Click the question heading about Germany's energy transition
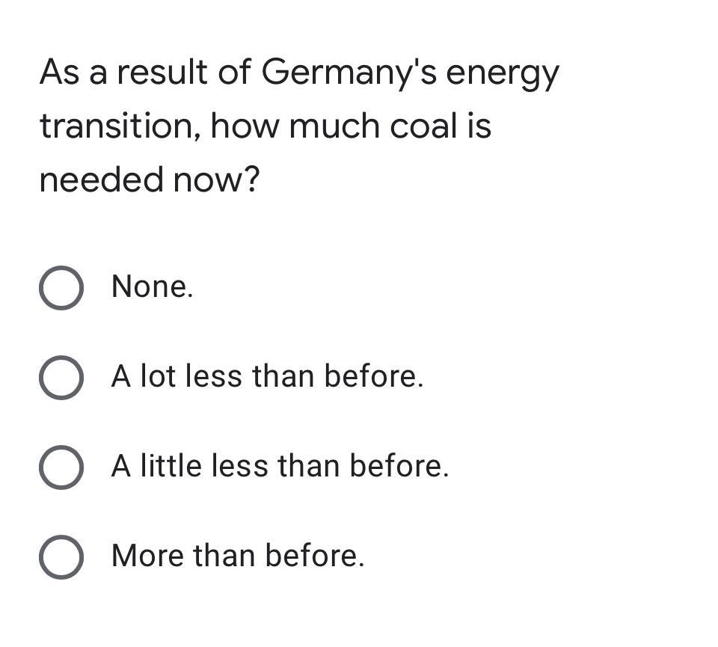Image resolution: width=718 pixels, height=647 pixels. [x=299, y=126]
